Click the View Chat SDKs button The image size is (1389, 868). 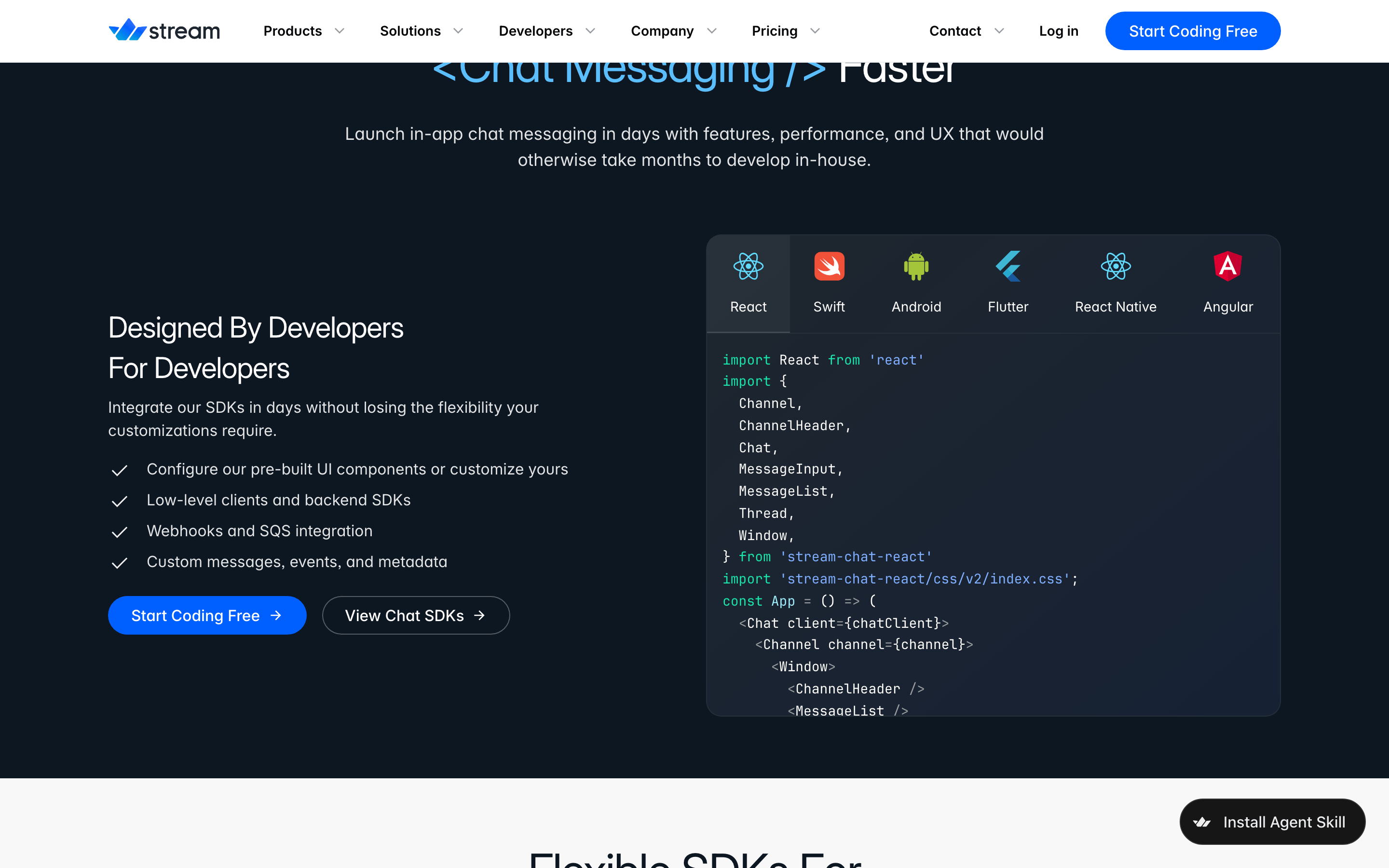pyautogui.click(x=416, y=615)
